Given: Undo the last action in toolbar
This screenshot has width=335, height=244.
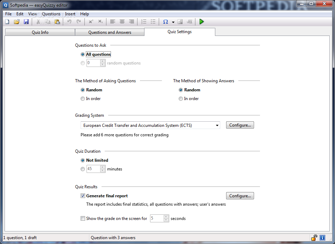Looking at the screenshot, I should (x=69, y=22).
